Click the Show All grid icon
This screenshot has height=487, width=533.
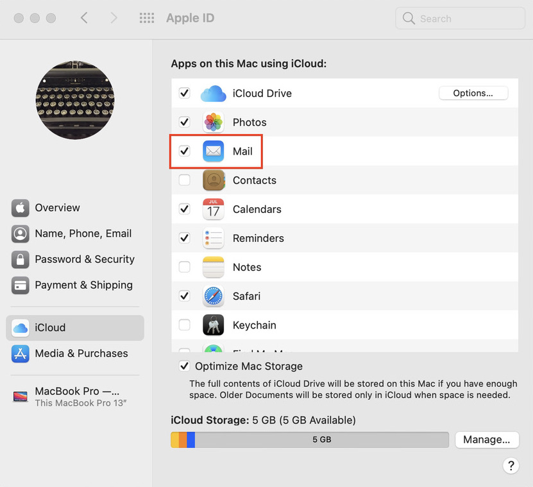coord(146,18)
